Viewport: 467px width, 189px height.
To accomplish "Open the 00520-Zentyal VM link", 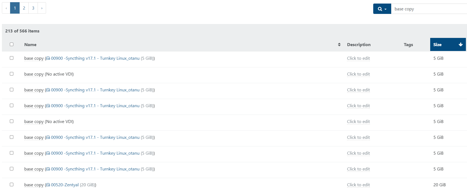I will tap(65, 185).
